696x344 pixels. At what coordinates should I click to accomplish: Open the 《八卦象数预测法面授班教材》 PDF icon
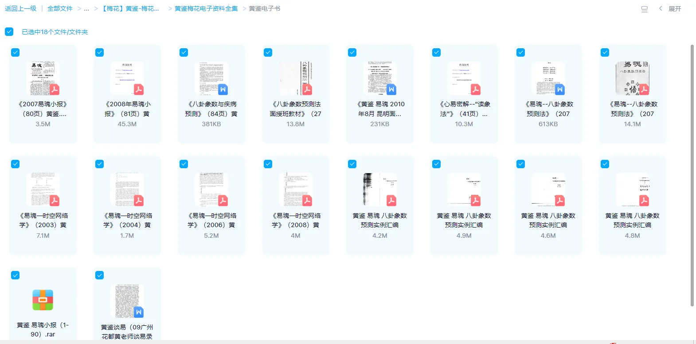(296, 78)
